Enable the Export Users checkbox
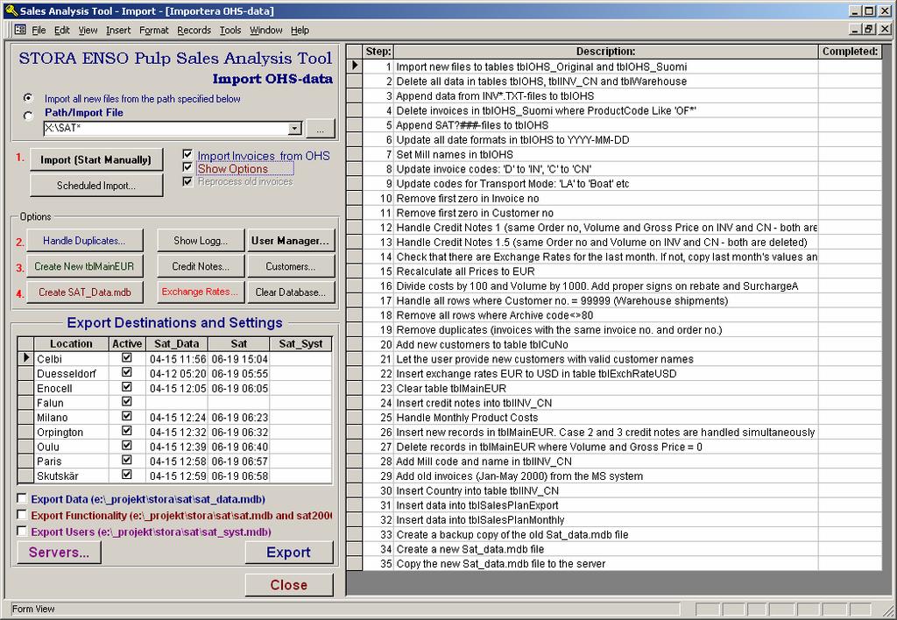The height and width of the screenshot is (620, 897). tap(22, 532)
